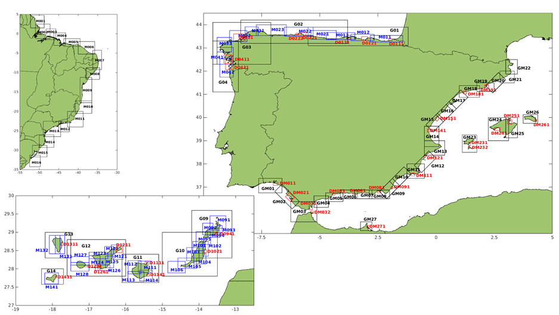
Task: Select the G09 domain label
Action: click(x=203, y=219)
